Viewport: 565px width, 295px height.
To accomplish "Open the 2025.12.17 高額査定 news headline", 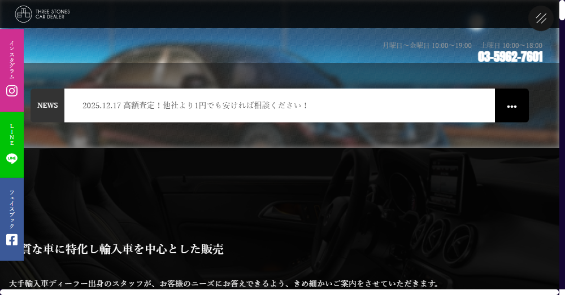I will click(195, 105).
